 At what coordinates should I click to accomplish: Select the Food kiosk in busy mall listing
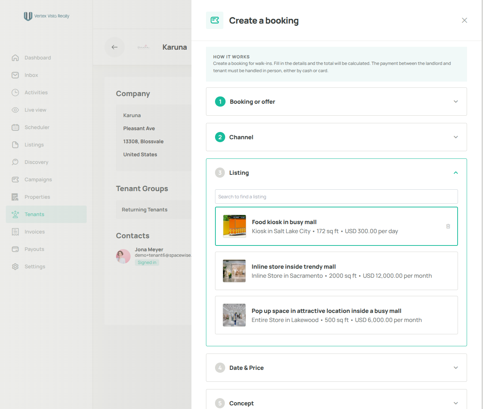pos(337,226)
